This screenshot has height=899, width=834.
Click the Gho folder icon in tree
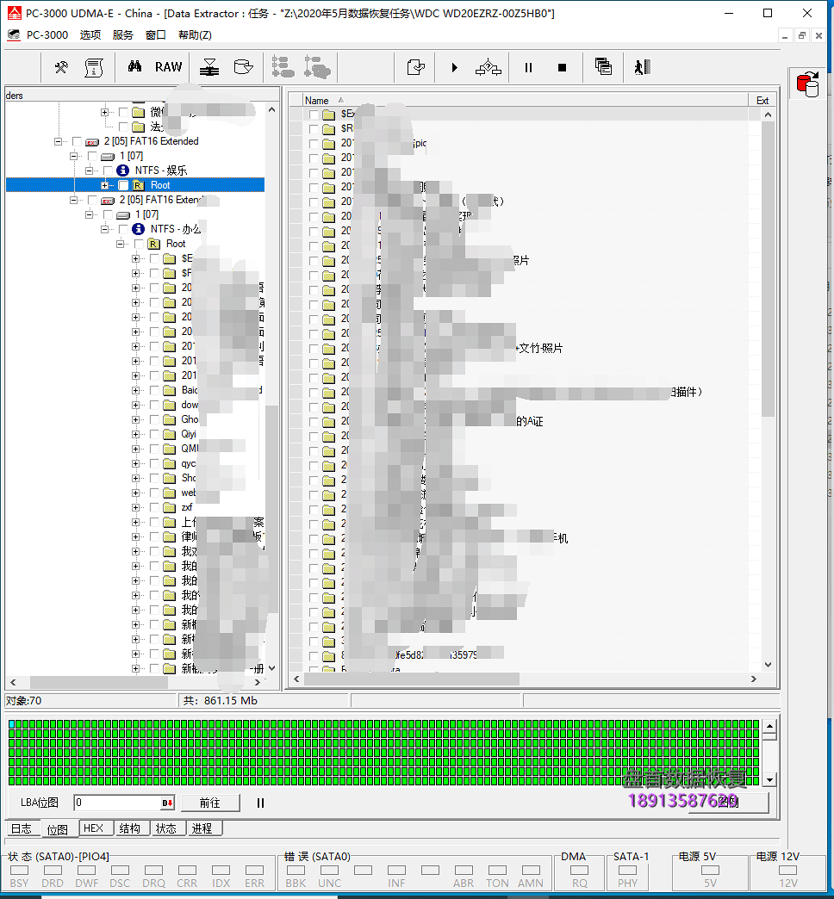tap(169, 419)
